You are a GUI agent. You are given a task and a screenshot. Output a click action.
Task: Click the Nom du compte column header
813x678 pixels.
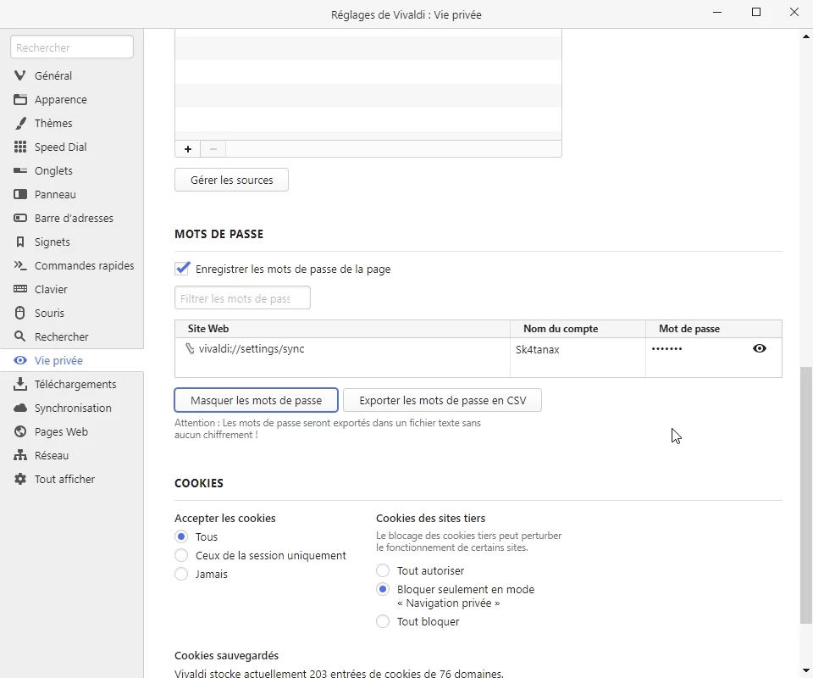point(578,329)
